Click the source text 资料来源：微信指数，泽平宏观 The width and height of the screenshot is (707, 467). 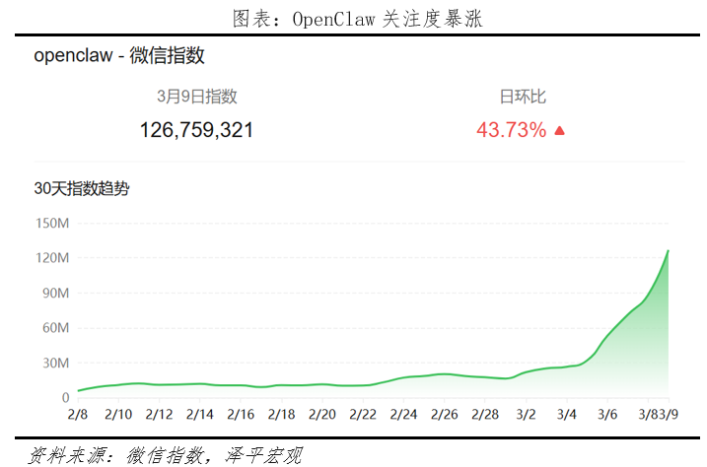[165, 454]
